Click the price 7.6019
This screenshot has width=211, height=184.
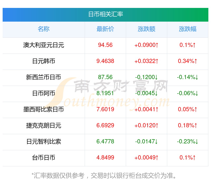tap(105, 109)
